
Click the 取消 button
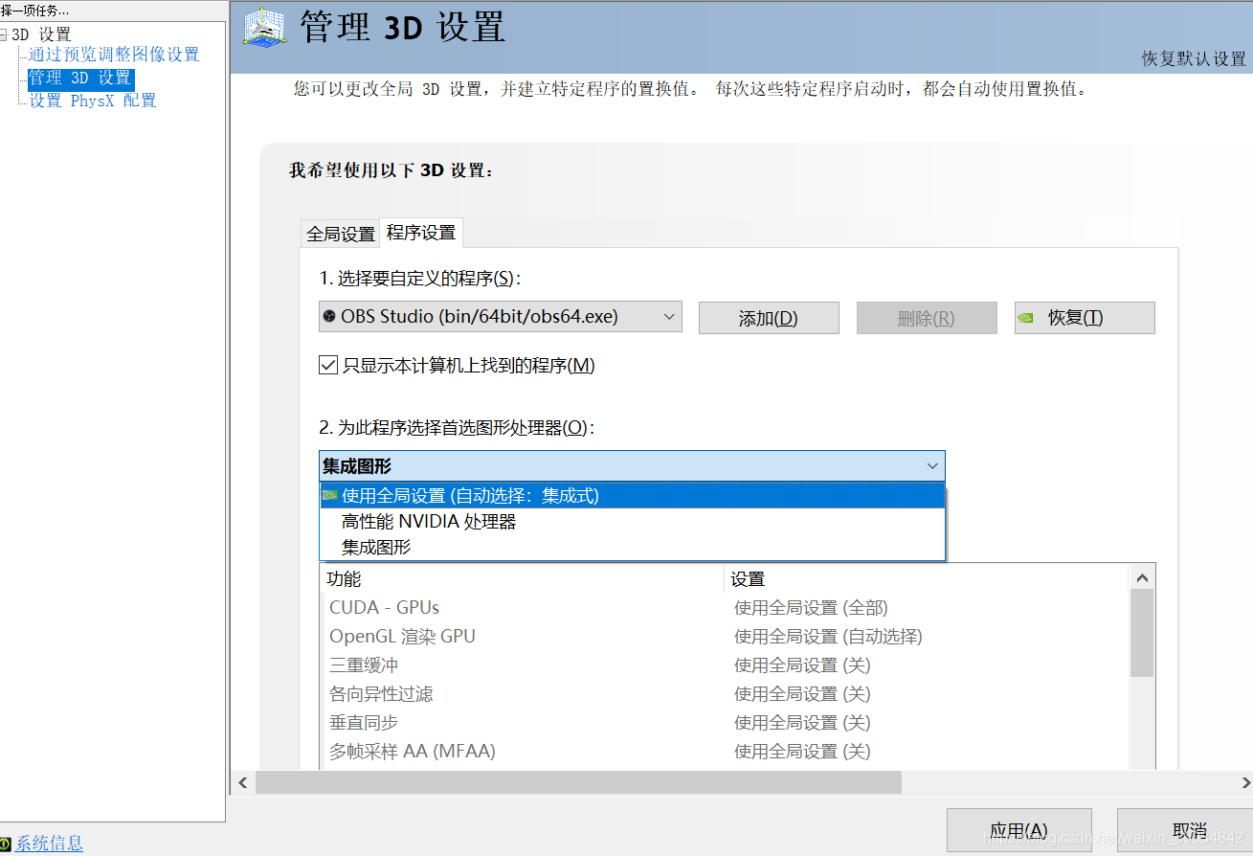tap(1185, 830)
